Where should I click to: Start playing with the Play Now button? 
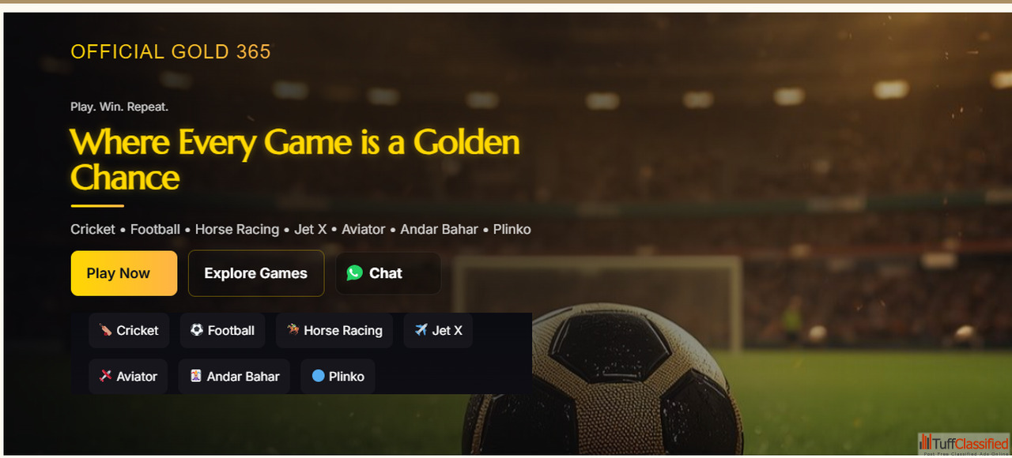[124, 273]
